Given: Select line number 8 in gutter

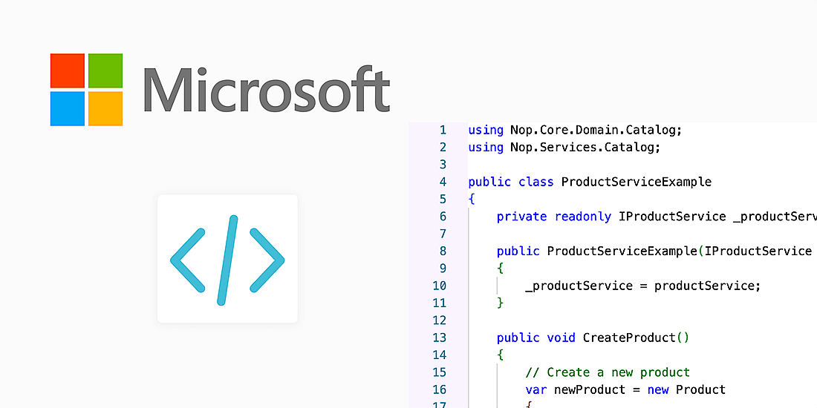Looking at the screenshot, I should coord(443,251).
